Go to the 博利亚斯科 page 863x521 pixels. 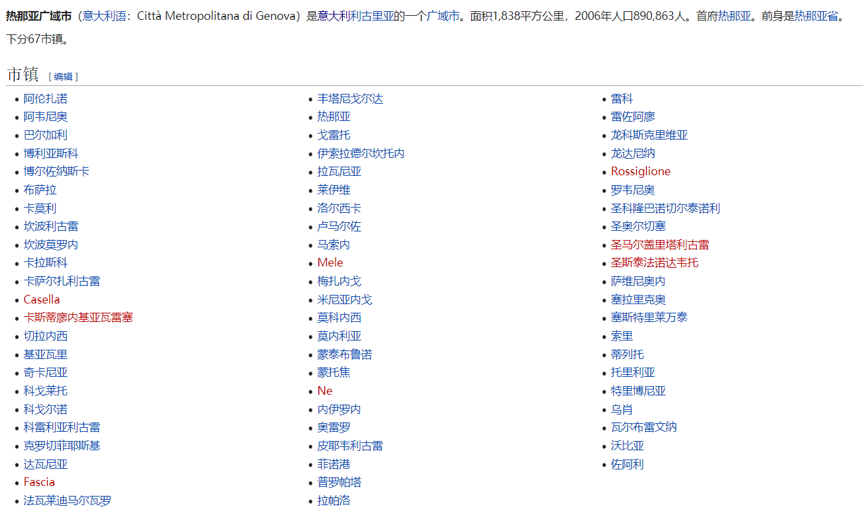click(51, 153)
